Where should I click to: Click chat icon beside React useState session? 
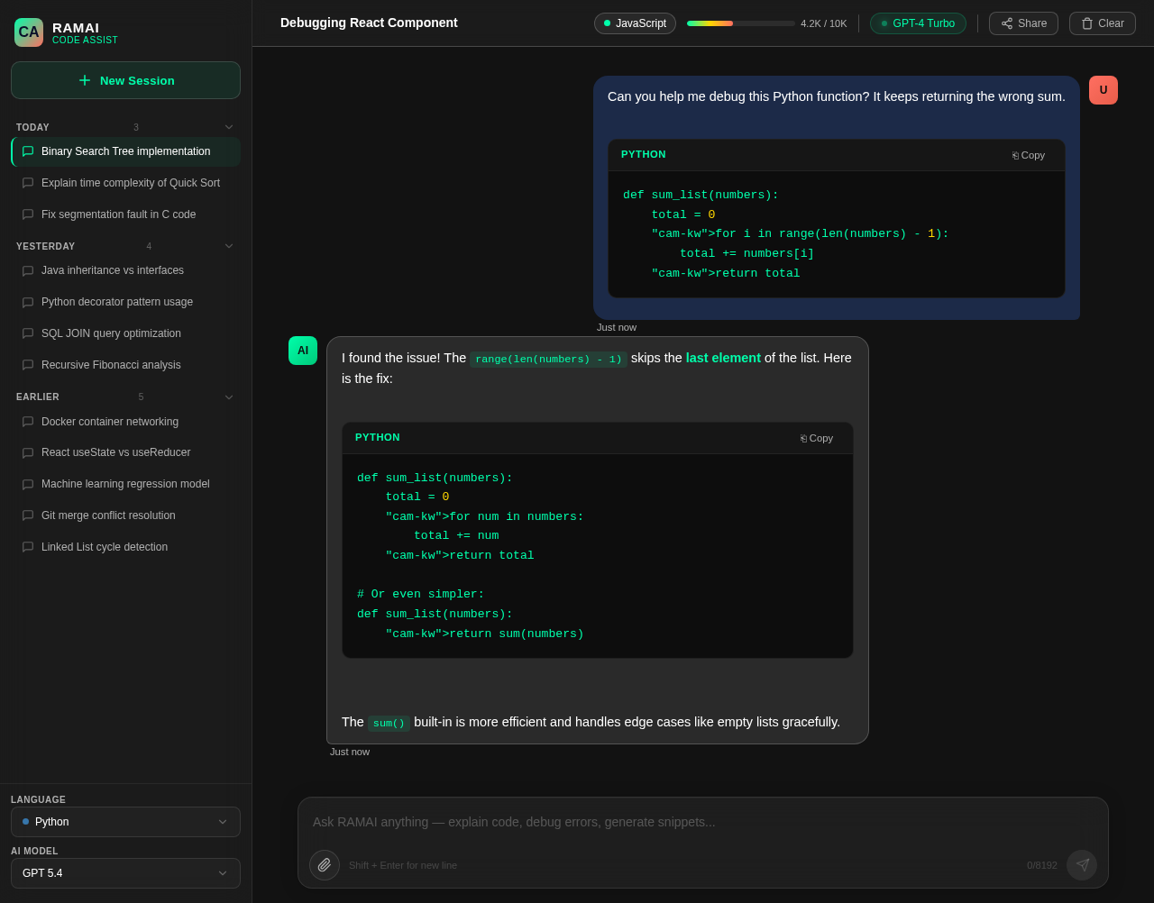point(28,453)
